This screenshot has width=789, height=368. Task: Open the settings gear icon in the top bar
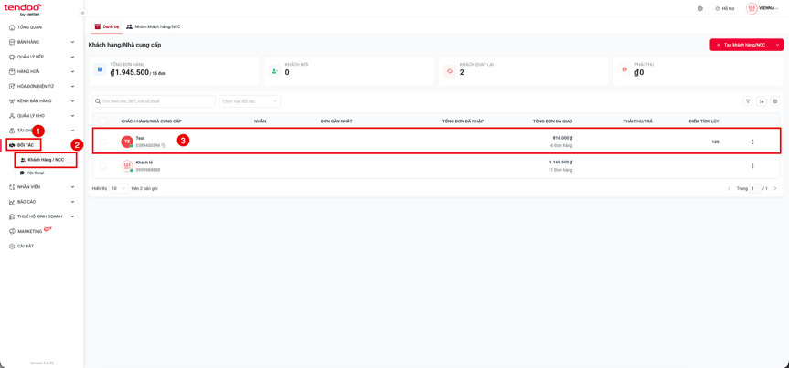[700, 8]
